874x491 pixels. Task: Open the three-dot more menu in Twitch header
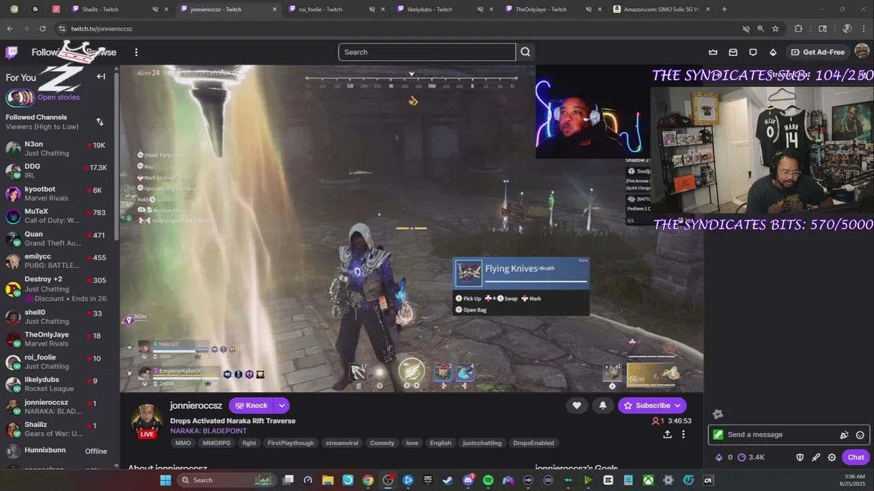[136, 52]
